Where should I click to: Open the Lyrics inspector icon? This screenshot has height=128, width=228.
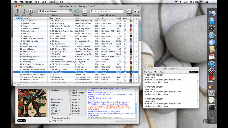129,11
